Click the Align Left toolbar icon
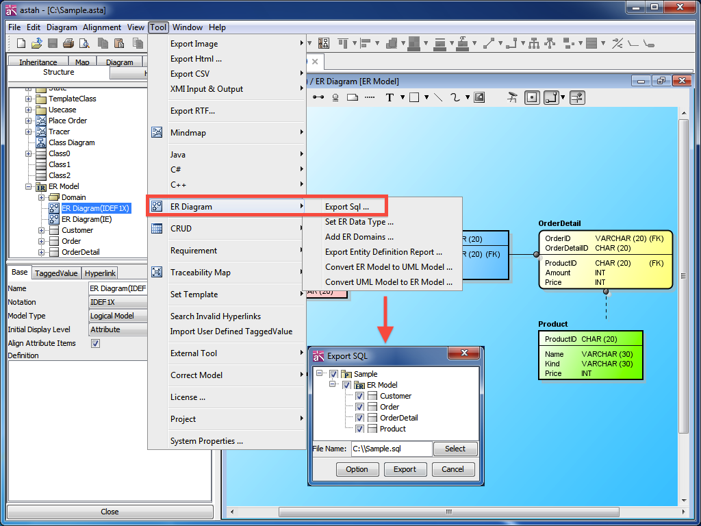Viewport: 701px width, 526px height. pos(366,43)
